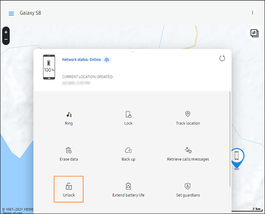Select the Back up label

[x=129, y=159]
